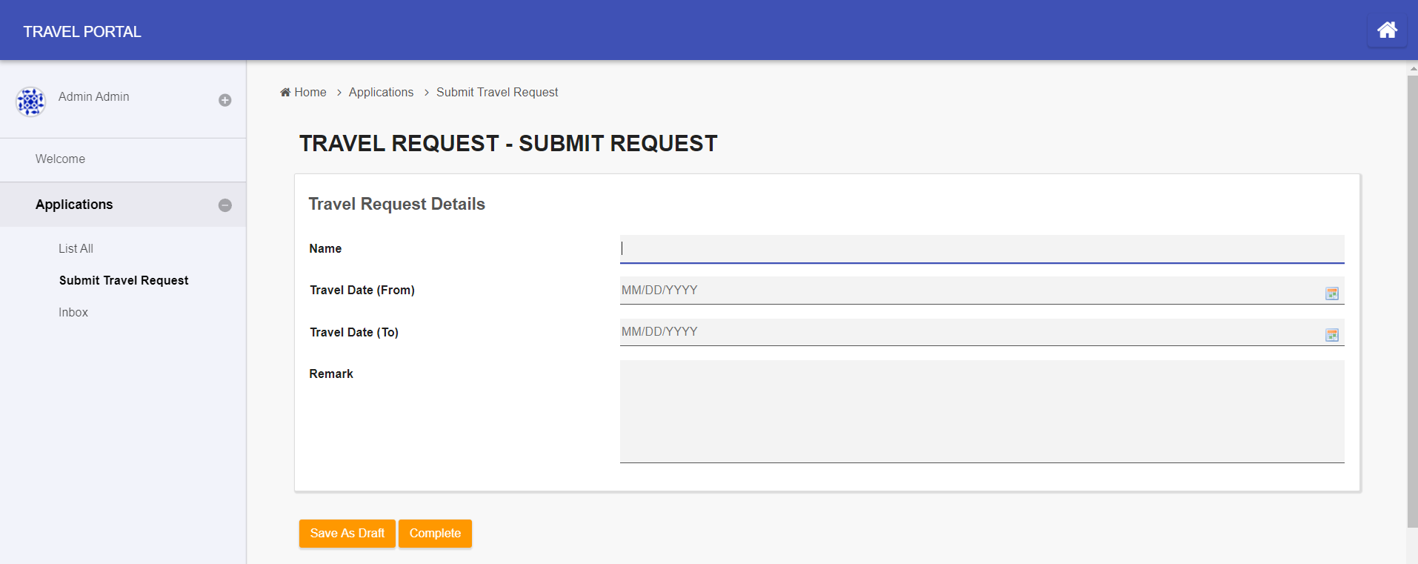Click the breadcrumb home icon
Viewport: 1418px width, 564px height.
tap(285, 93)
